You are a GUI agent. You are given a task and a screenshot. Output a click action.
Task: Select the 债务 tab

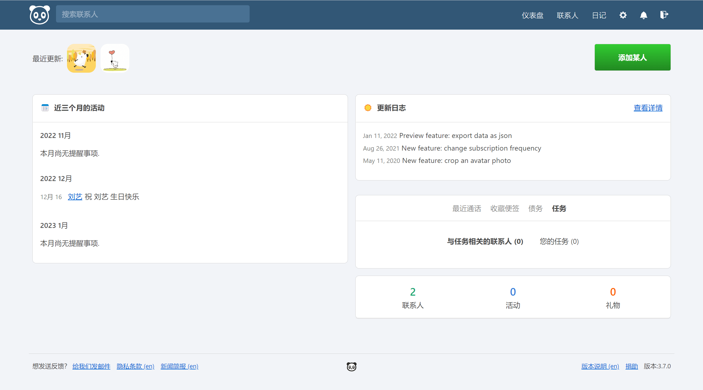(535, 208)
